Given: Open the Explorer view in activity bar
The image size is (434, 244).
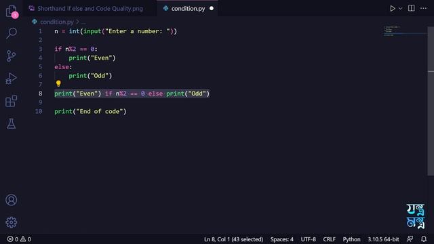Looking at the screenshot, I should coord(12,11).
